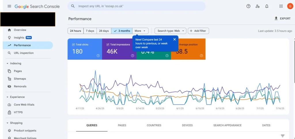Switch to the Dates tab
This screenshot has height=139, width=295.
pyautogui.click(x=266, y=125)
